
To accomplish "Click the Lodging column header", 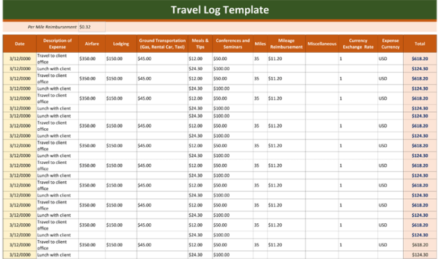I will (x=121, y=44).
